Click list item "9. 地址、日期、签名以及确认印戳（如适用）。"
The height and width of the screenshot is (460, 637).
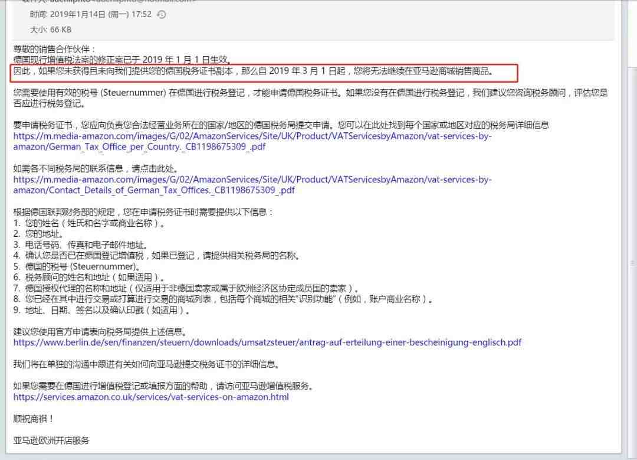[101, 311]
